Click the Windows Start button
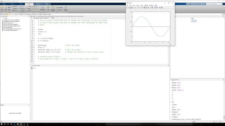 click(x=1, y=124)
